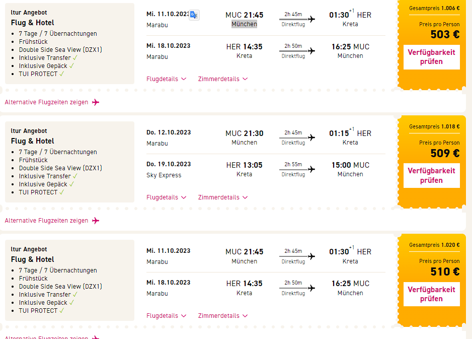The height and width of the screenshot is (339, 472).
Task: Click the airplane icon after the first Alternative Flugzeiten link
Action: point(96,102)
